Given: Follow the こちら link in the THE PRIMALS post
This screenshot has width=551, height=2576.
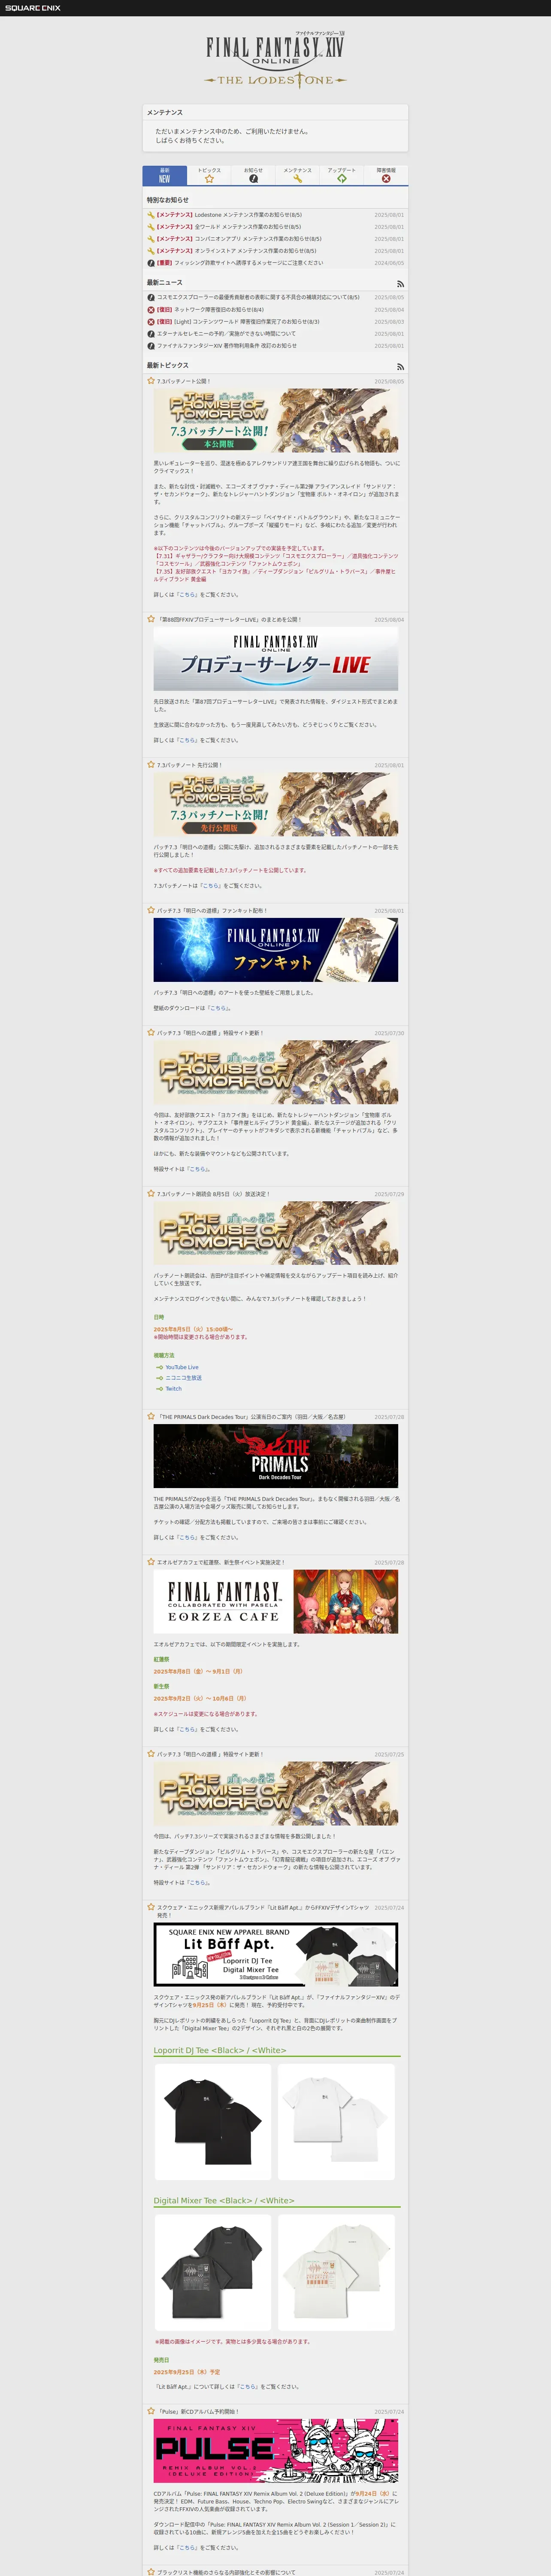Looking at the screenshot, I should point(188,1538).
